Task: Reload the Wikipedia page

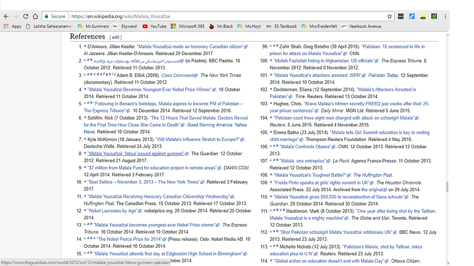Action: pyautogui.click(x=26, y=16)
